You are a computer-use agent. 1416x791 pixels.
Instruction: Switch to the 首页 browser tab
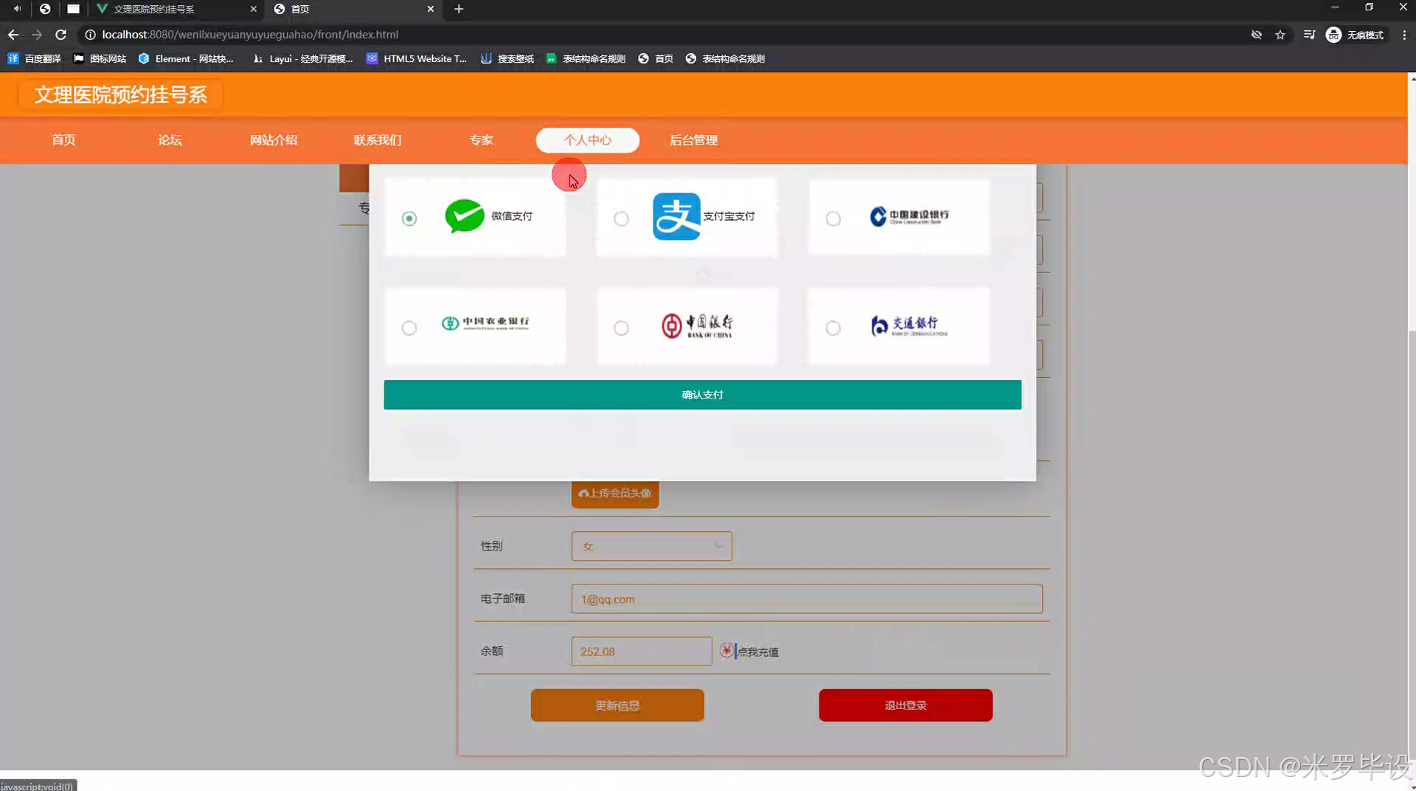coord(353,9)
